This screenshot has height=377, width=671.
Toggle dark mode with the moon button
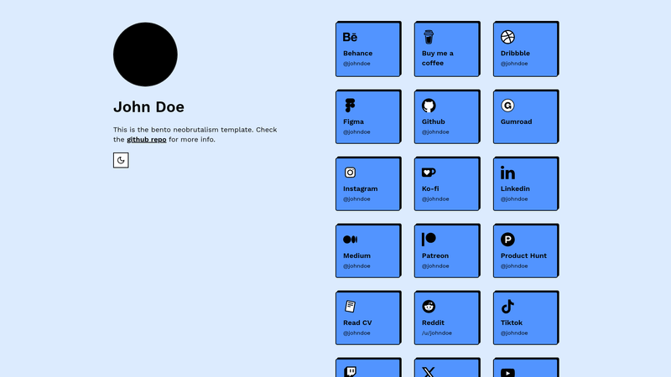[x=121, y=160]
